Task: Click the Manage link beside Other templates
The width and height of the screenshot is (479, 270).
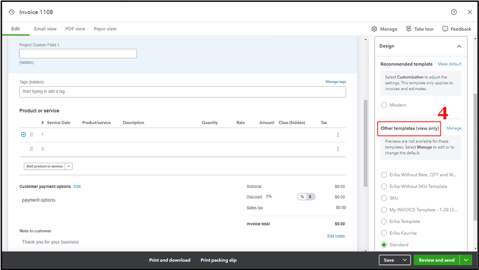Action: click(x=454, y=128)
